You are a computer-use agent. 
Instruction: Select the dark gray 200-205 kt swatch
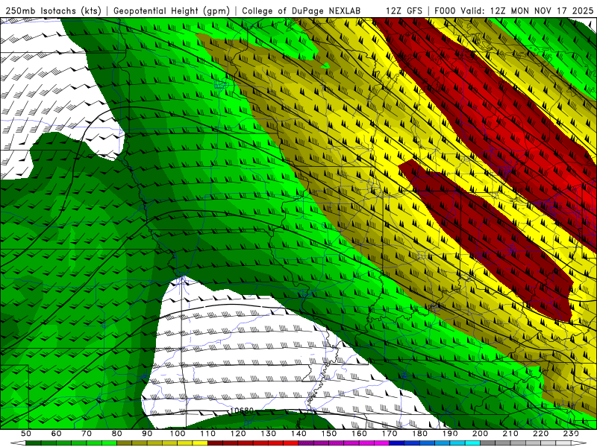coord(488,443)
